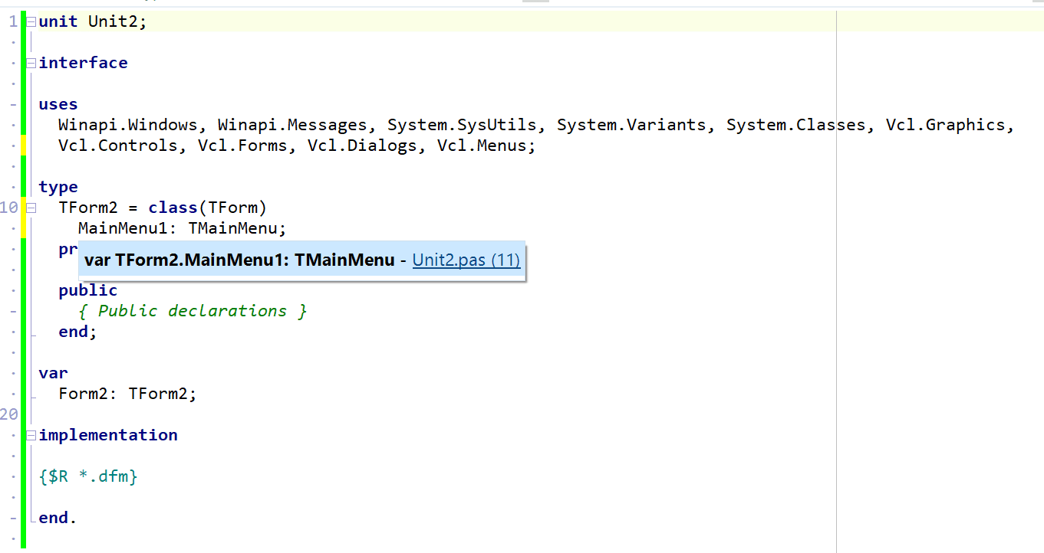Click line number 10 in the gutter
The height and width of the screenshot is (553, 1044).
(9, 208)
